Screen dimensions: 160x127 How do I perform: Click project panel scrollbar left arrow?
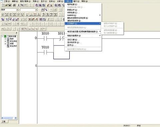[x=2, y=118]
